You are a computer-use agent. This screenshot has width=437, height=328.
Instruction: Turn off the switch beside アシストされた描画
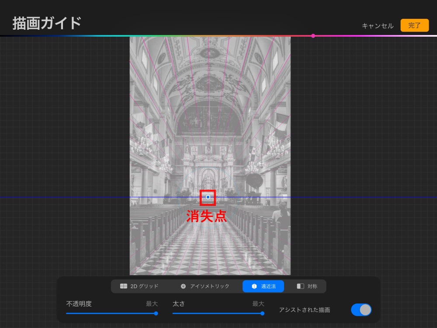tap(361, 310)
